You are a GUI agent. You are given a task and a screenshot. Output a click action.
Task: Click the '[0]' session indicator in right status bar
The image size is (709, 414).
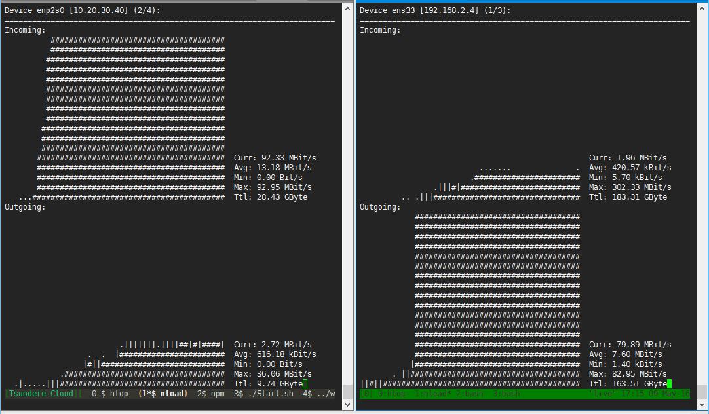pos(366,394)
